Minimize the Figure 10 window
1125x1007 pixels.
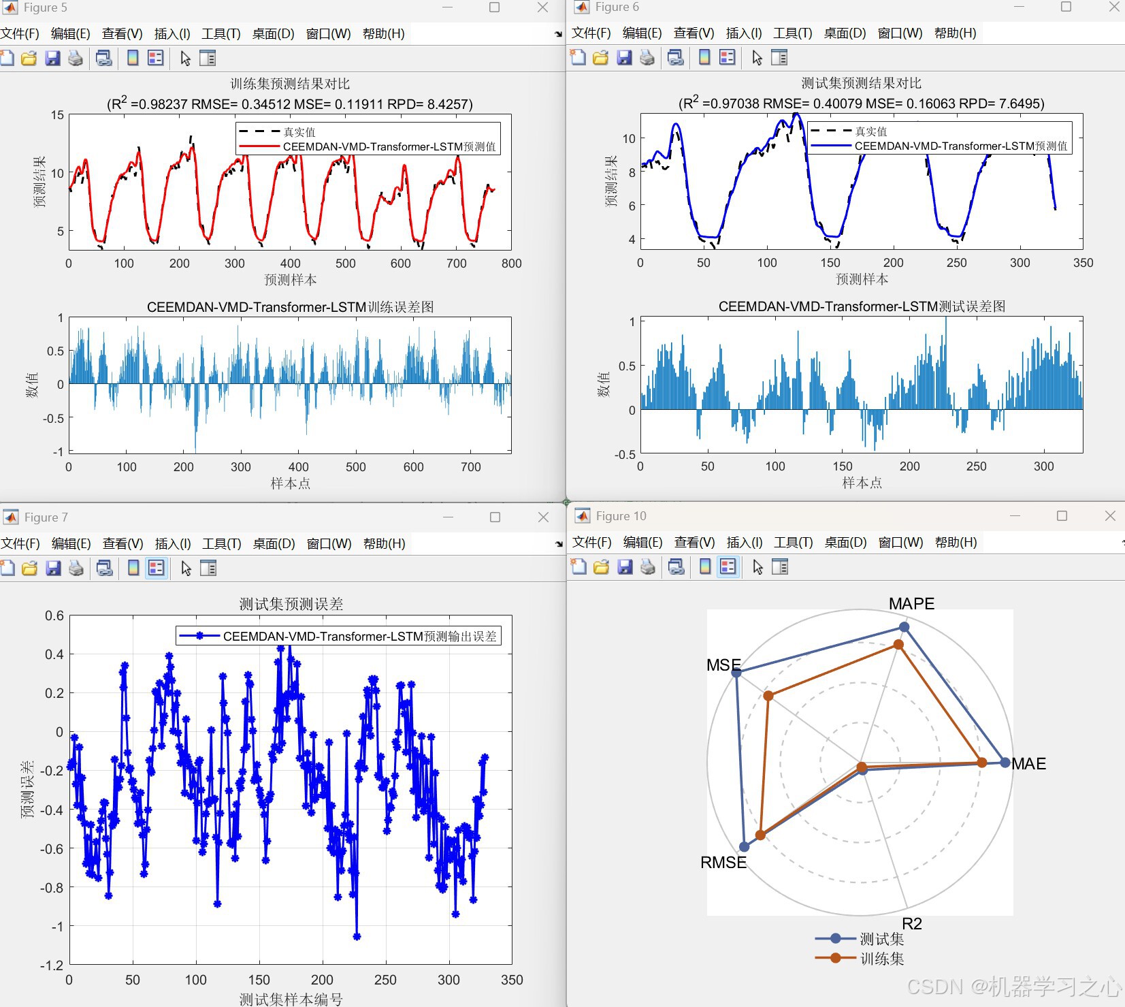1015,516
